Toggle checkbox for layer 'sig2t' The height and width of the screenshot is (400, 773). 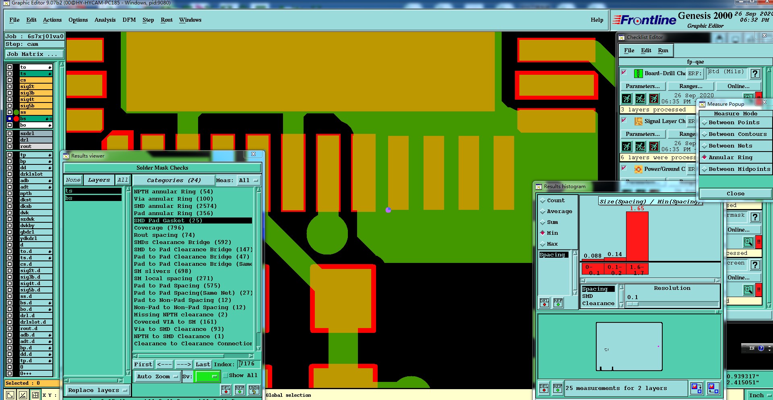tap(10, 86)
